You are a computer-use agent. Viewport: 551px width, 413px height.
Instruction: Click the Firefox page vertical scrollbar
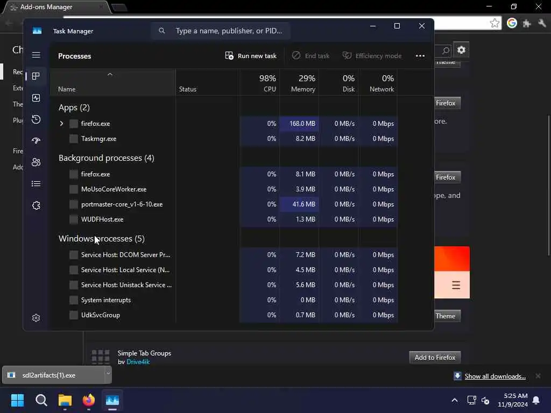coord(548,186)
